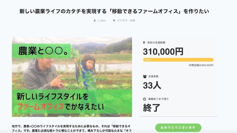The image size is (237, 133).
Task: Open the ビジネス・起業 category link
Action: pos(126,21)
